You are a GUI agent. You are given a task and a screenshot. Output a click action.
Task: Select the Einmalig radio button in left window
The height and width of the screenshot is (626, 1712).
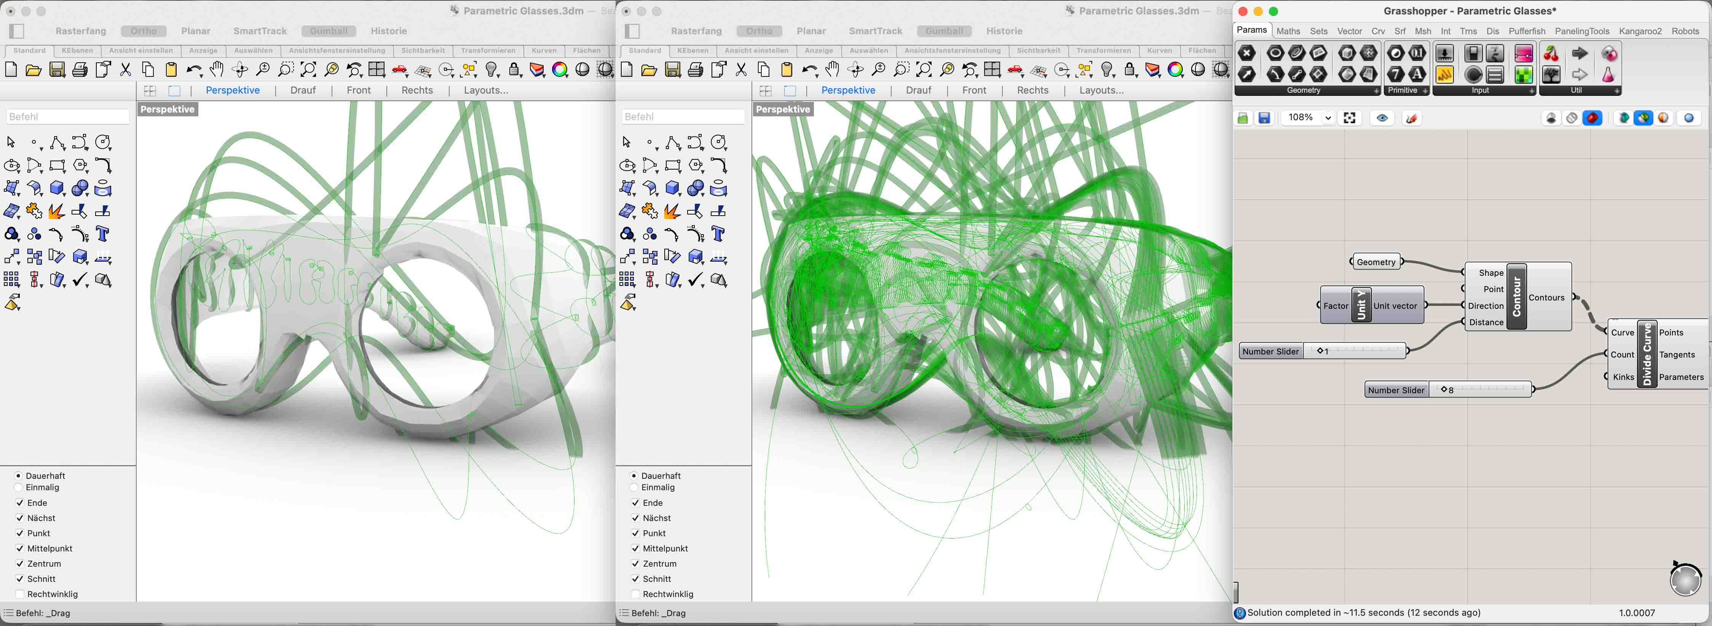[x=19, y=487]
